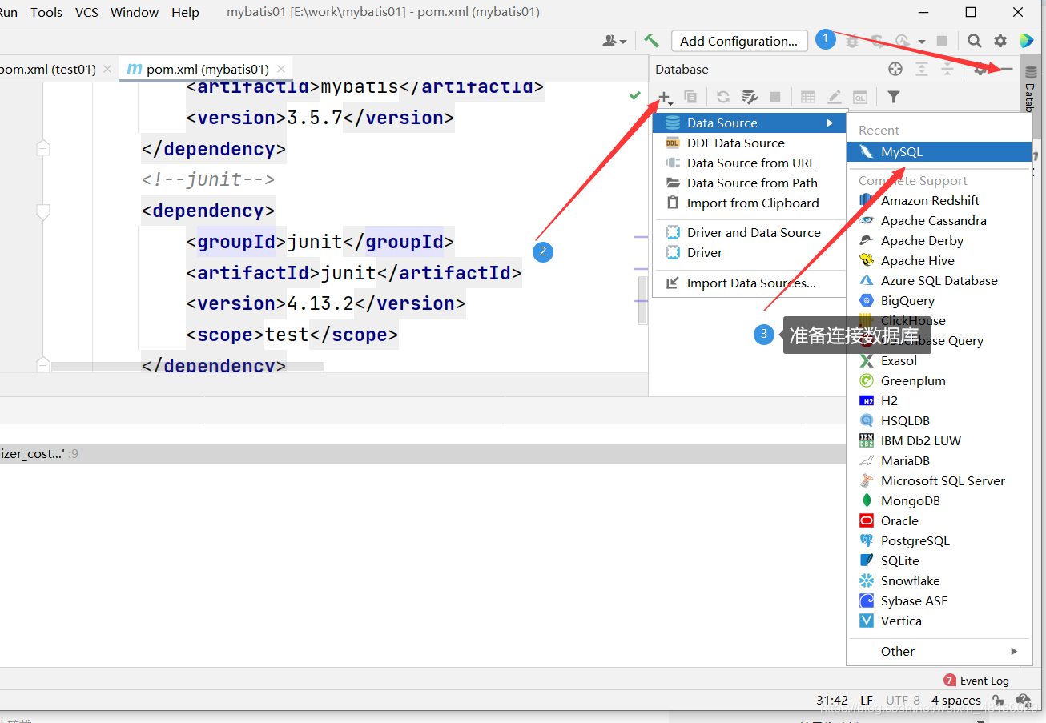This screenshot has height=723, width=1046.
Task: Switch to pom.xml (test01) tab
Action: tap(48, 69)
